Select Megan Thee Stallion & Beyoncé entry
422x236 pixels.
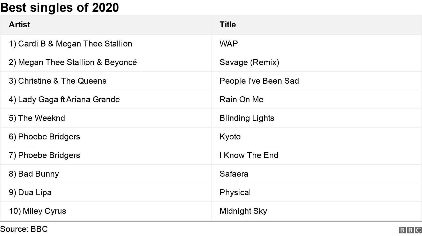[x=73, y=62]
